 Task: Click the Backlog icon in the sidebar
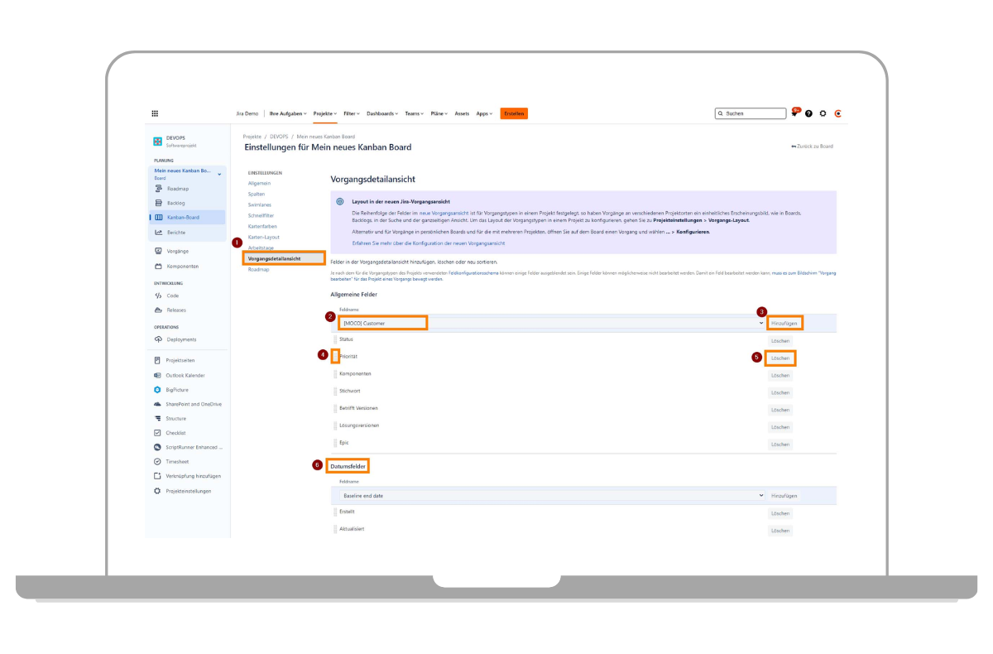click(158, 203)
